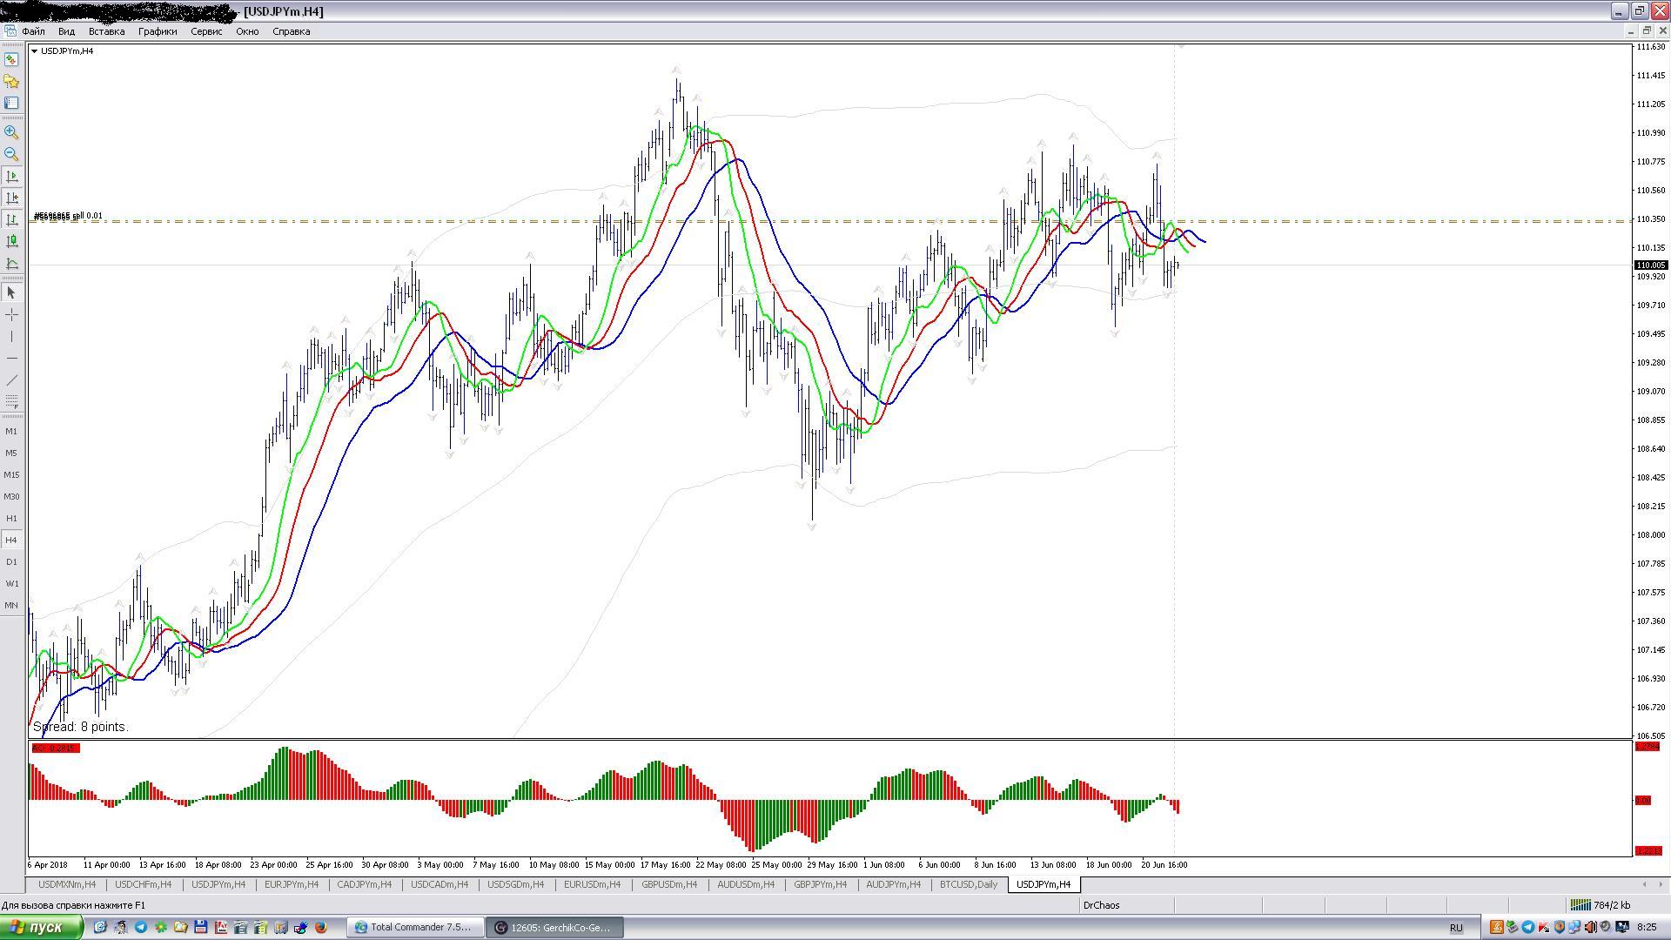Image resolution: width=1671 pixels, height=940 pixels.
Task: Switch to AUDJPYm,H4 chart tab
Action: [893, 884]
